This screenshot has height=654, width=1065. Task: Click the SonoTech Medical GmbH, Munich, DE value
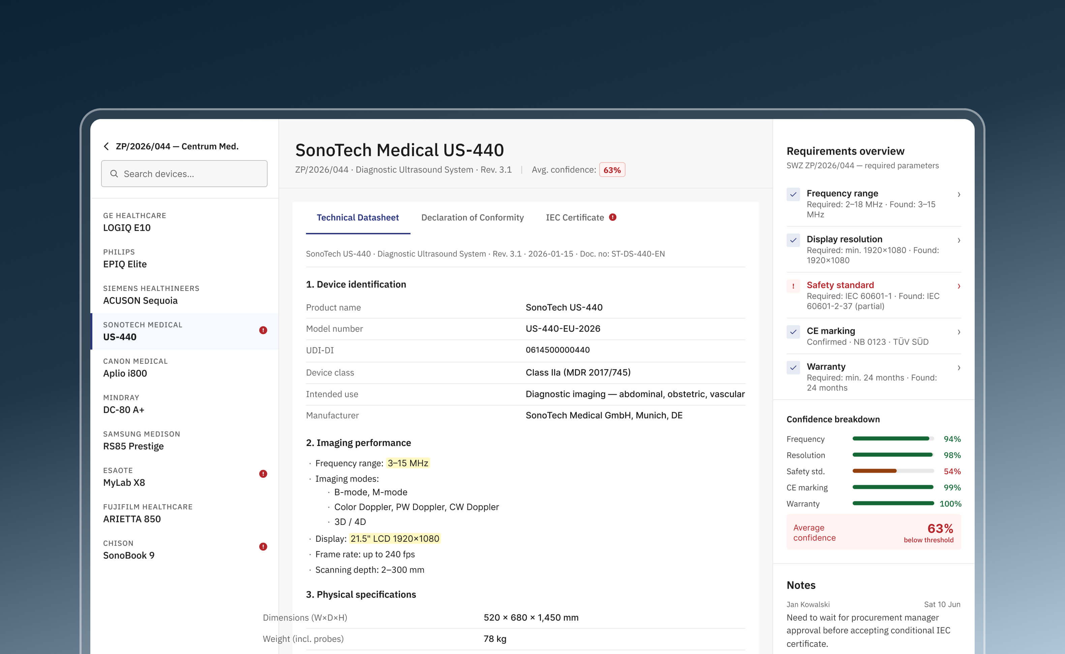(x=604, y=415)
